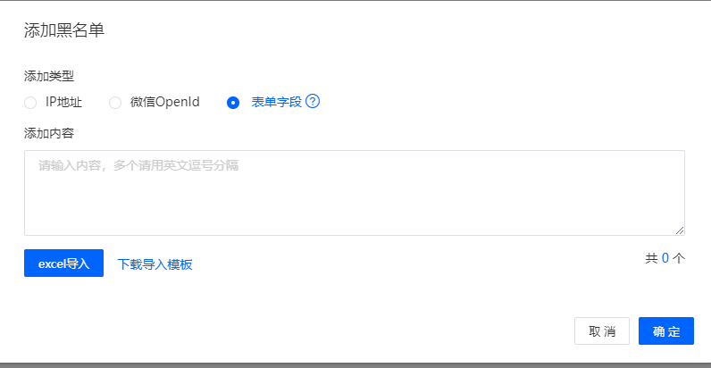This screenshot has height=368, width=711.
Task: Click the 添加类型 section label
Action: coord(49,76)
